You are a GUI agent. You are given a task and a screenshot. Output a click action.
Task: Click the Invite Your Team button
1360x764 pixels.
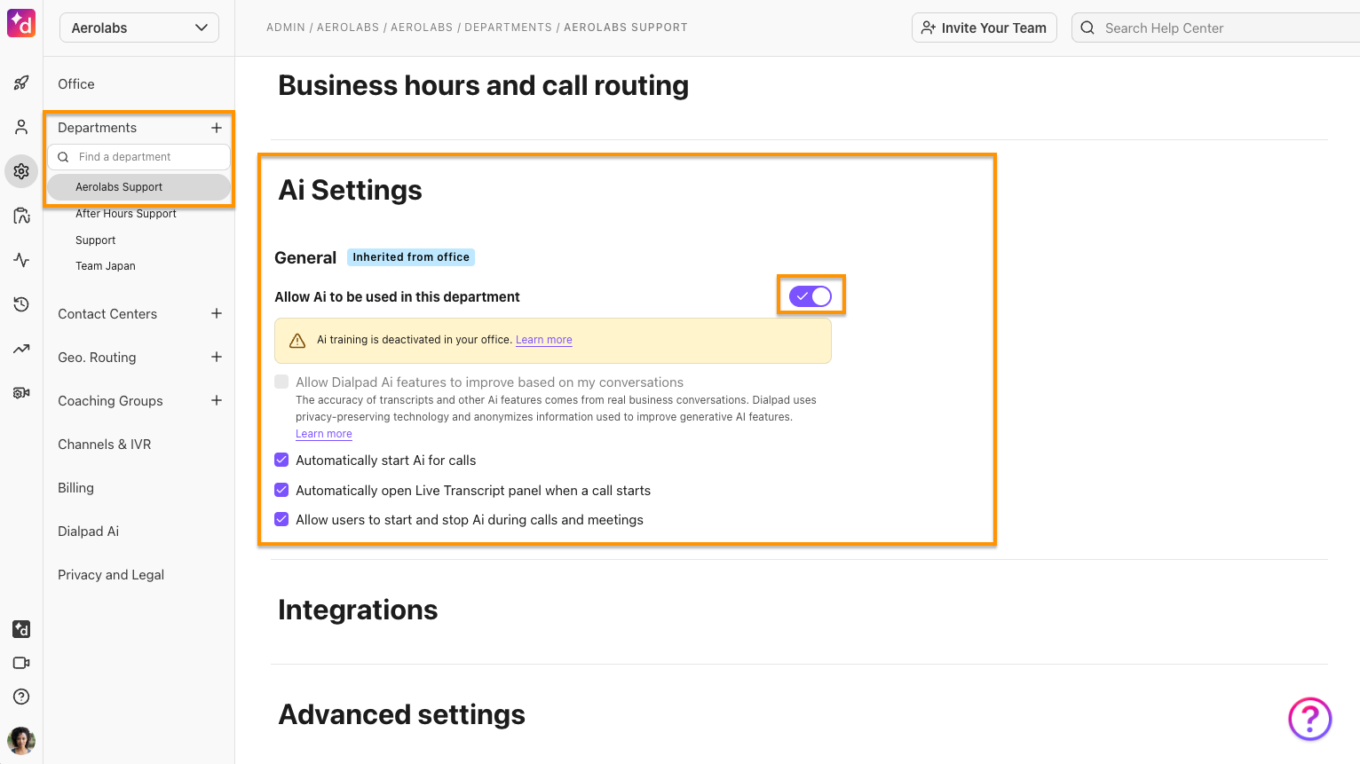(x=984, y=28)
